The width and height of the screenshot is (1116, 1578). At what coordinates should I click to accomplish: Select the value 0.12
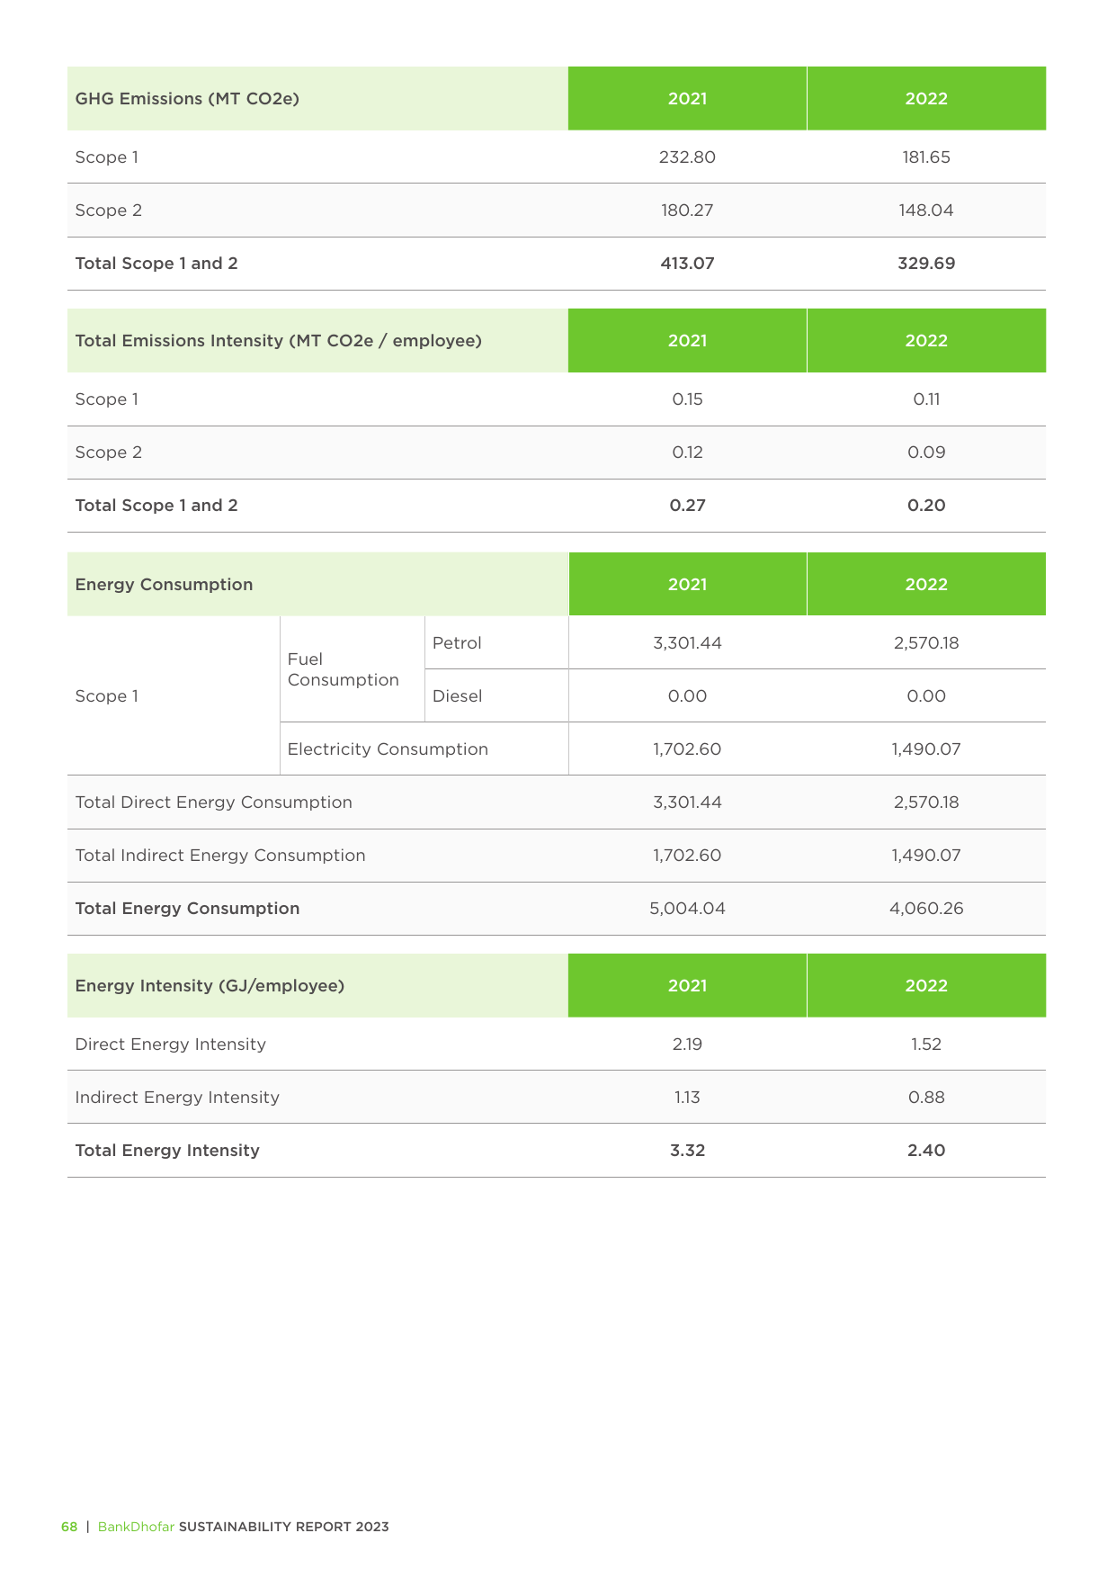tap(687, 453)
